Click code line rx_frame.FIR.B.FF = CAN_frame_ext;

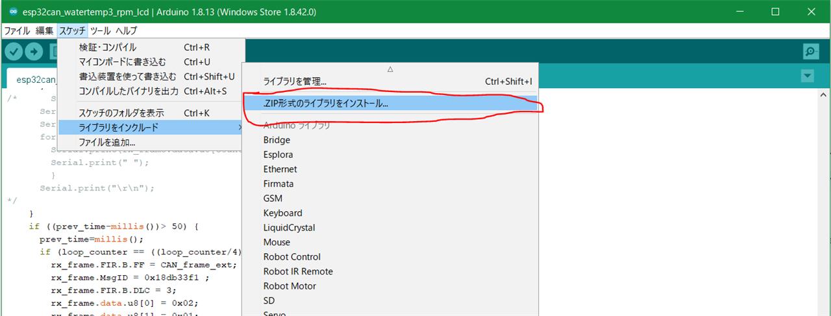point(144,265)
